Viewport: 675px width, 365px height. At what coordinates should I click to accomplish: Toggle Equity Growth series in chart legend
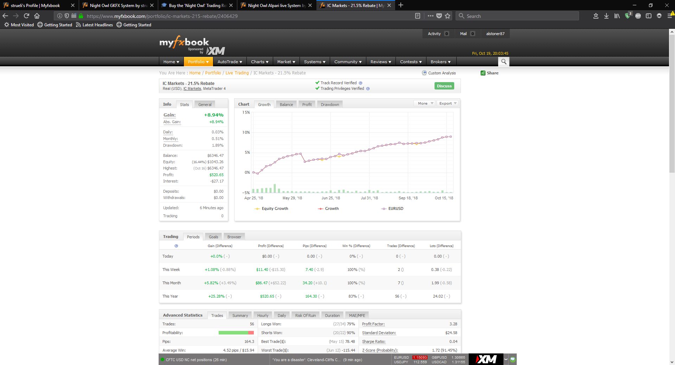[x=271, y=208]
